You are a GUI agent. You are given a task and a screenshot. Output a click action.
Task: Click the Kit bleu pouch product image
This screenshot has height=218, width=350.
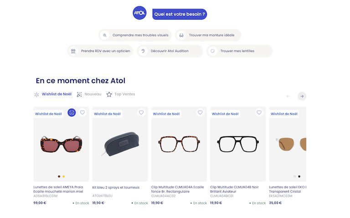tap(120, 143)
